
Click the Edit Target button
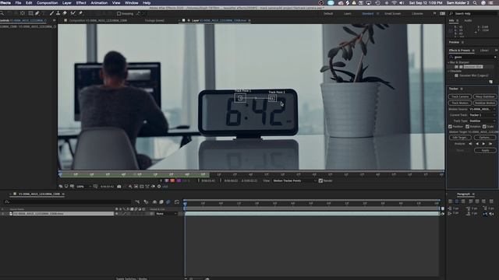click(460, 138)
